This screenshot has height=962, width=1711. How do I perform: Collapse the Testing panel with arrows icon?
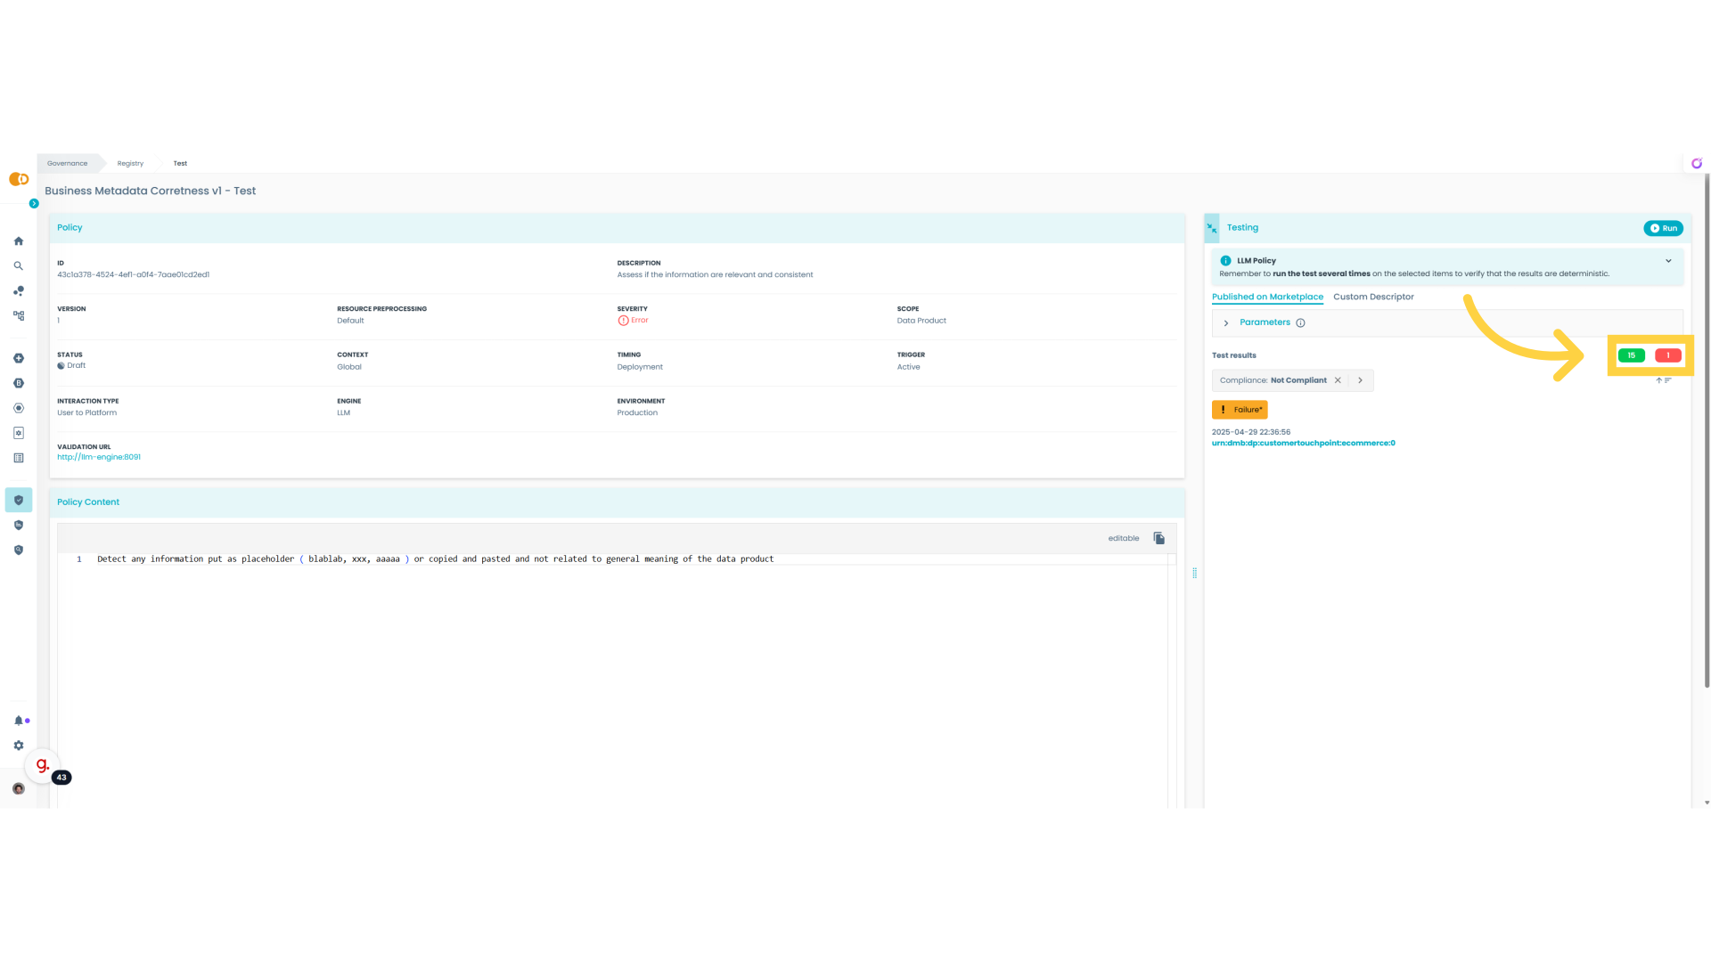click(x=1212, y=228)
